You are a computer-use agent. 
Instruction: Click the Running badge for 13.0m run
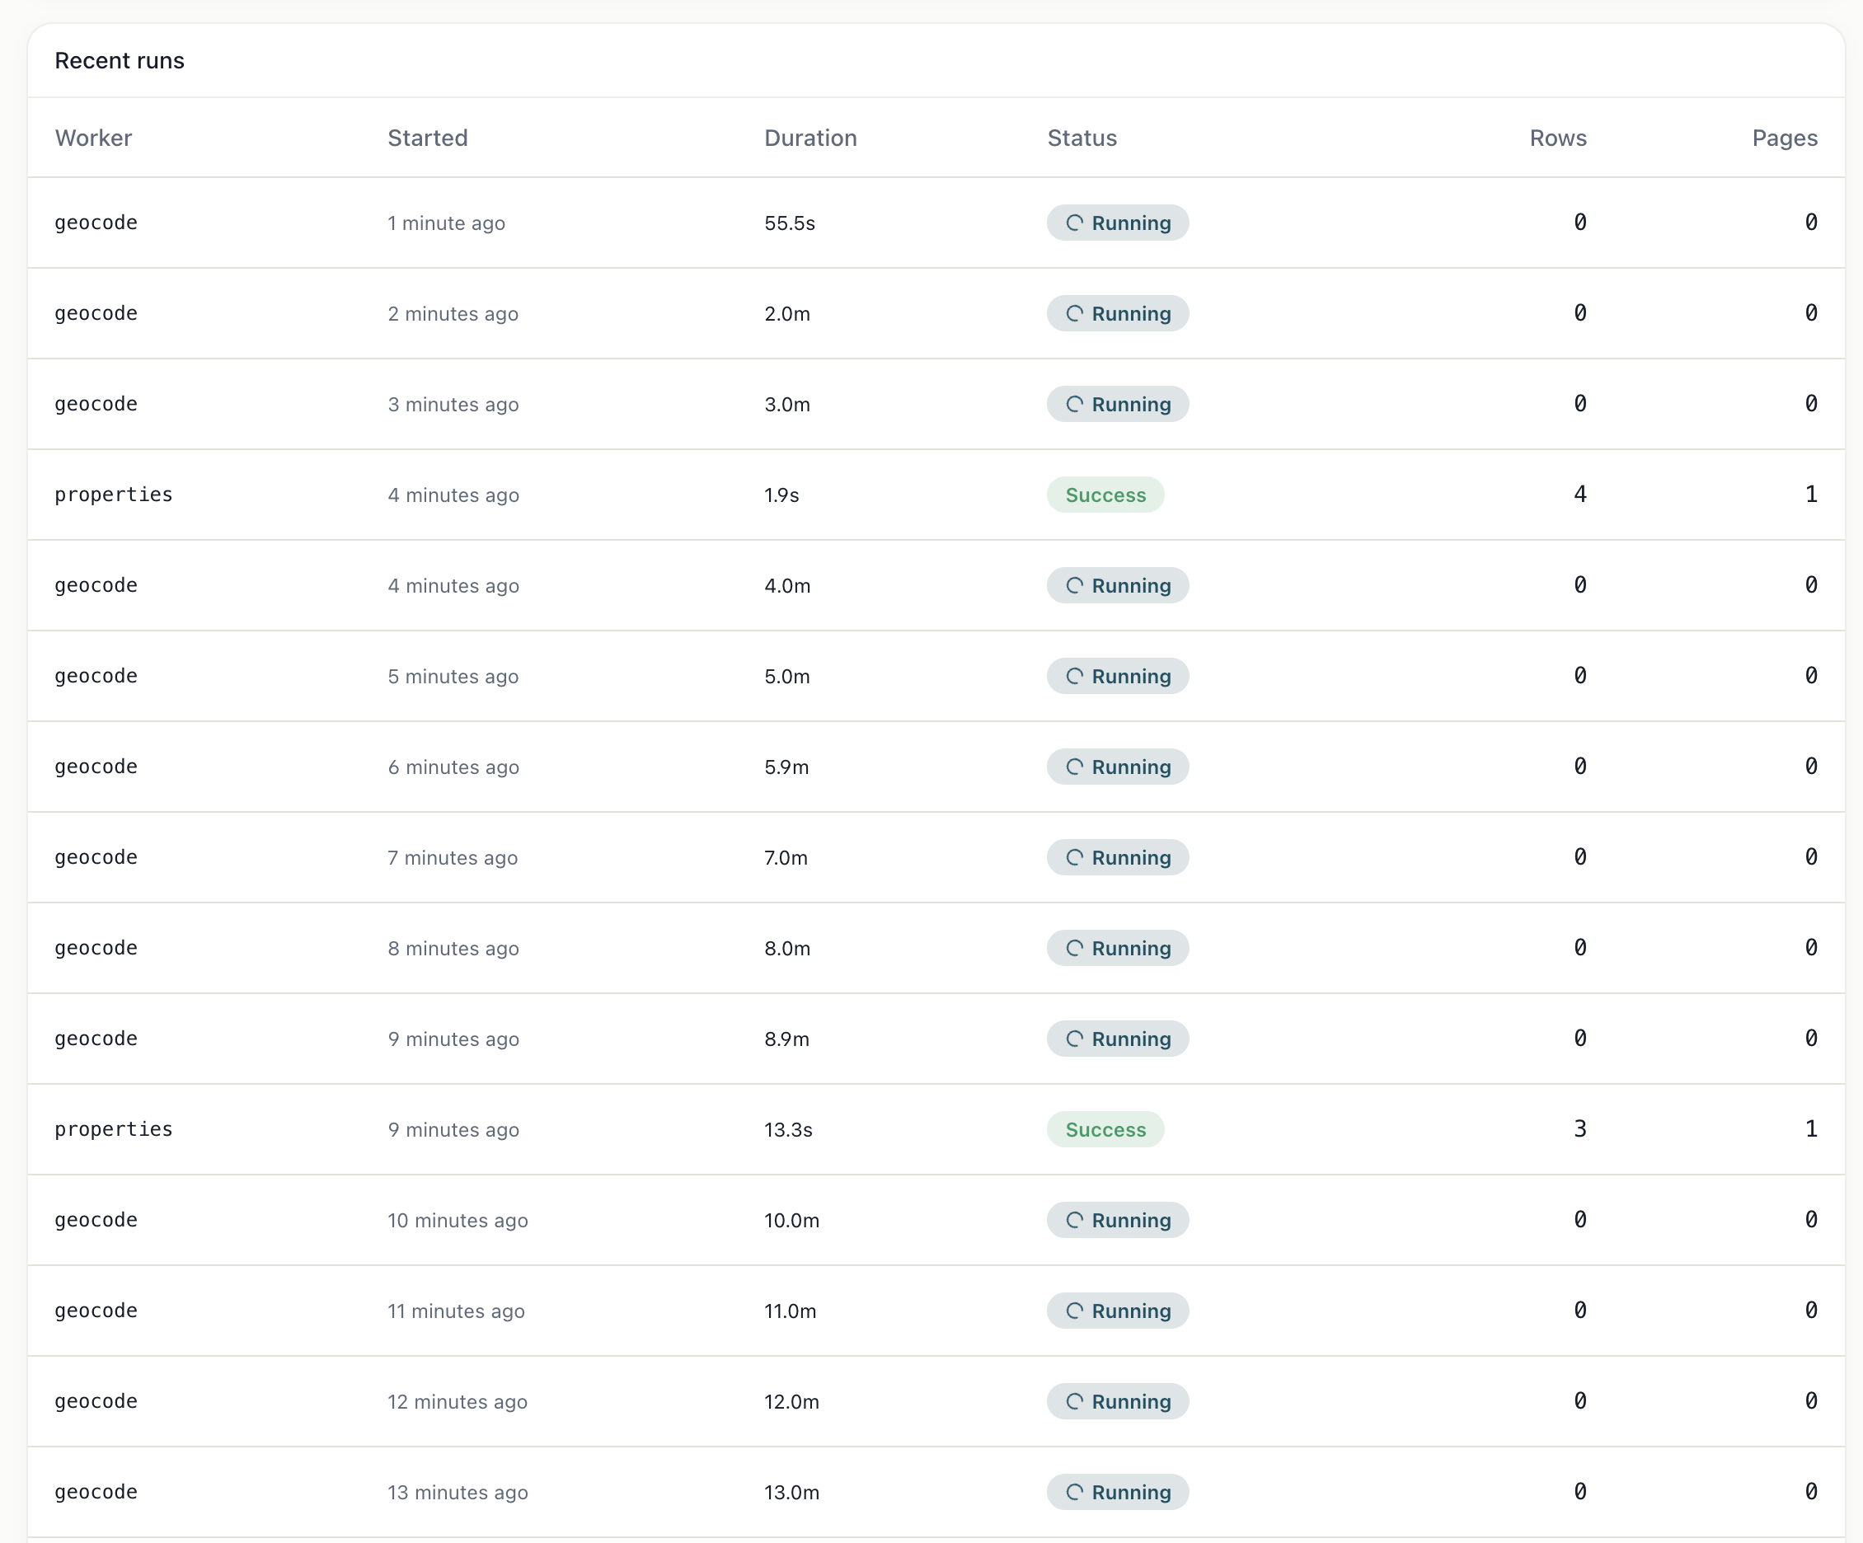pos(1118,1493)
